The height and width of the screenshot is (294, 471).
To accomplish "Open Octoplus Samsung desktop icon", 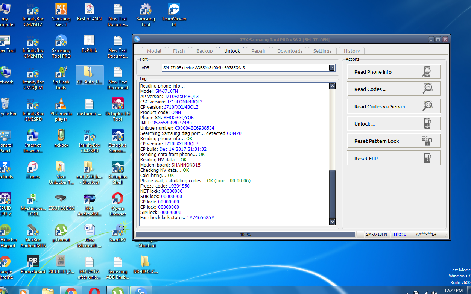I will click(118, 141).
